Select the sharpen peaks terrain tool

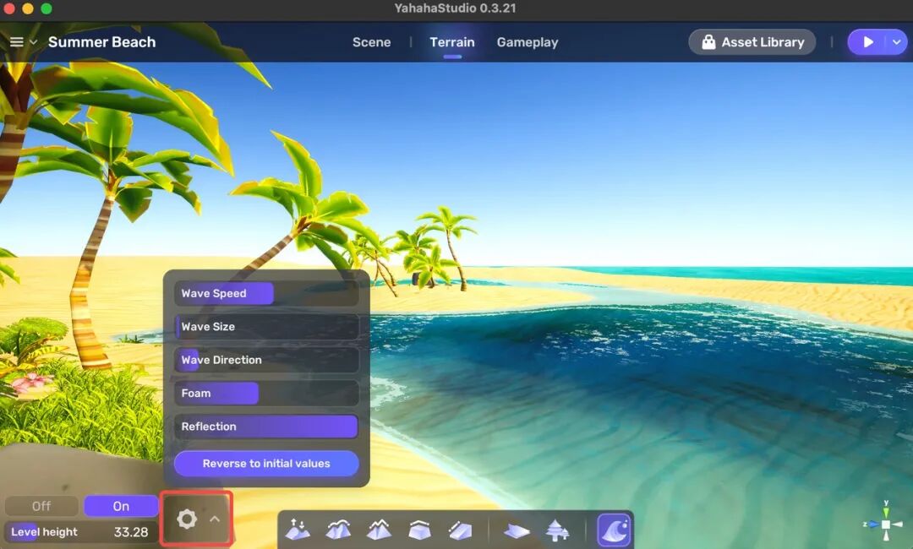click(379, 530)
